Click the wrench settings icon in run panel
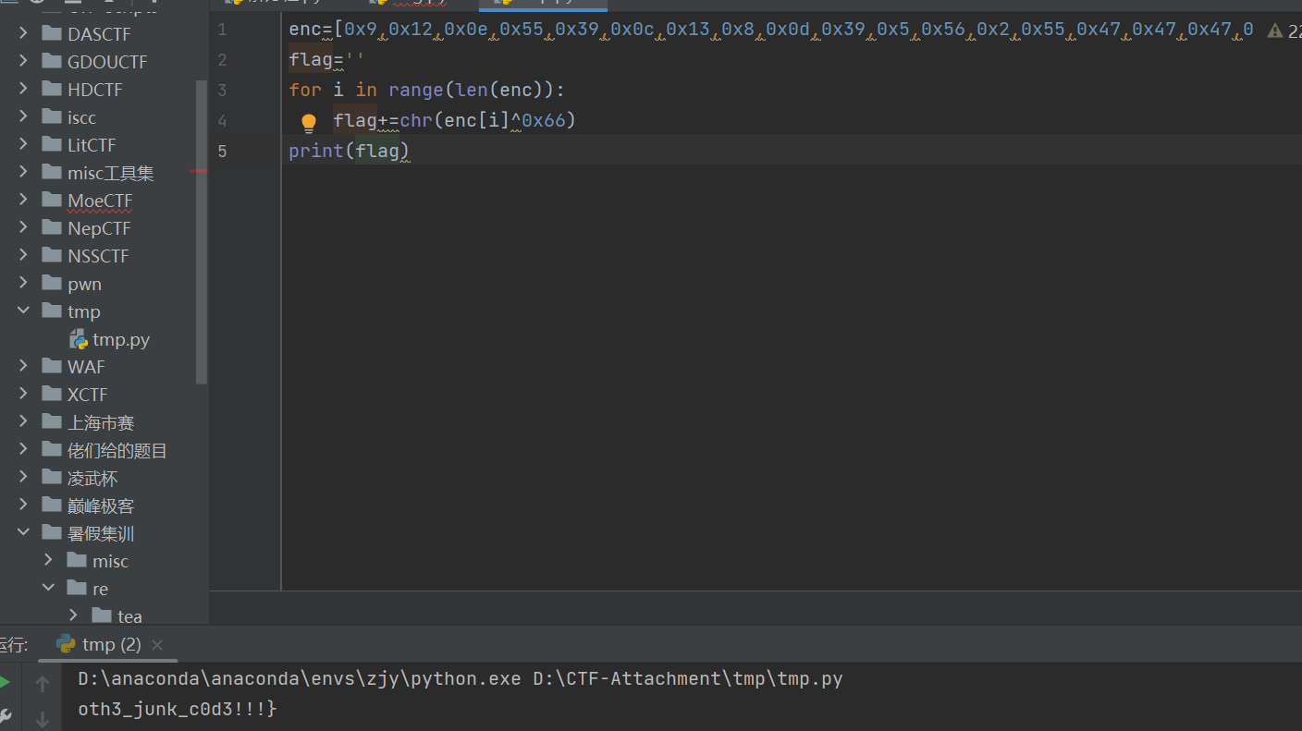Viewport: 1302px width, 731px height. coord(5,715)
